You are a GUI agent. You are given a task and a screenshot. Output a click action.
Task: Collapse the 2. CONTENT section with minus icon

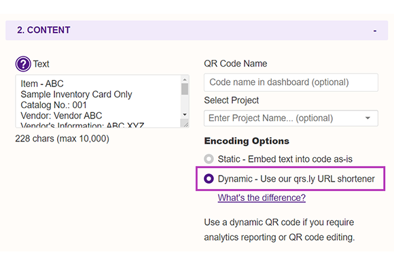(x=375, y=31)
